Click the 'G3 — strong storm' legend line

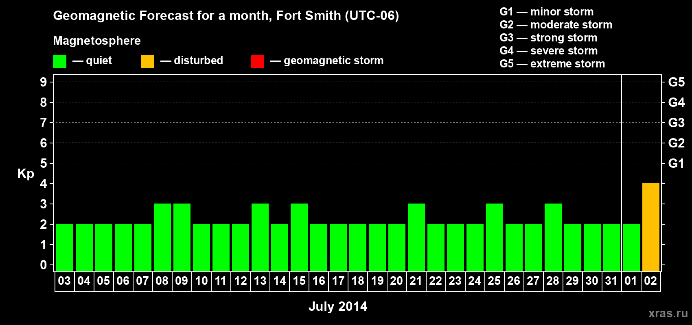pos(548,38)
